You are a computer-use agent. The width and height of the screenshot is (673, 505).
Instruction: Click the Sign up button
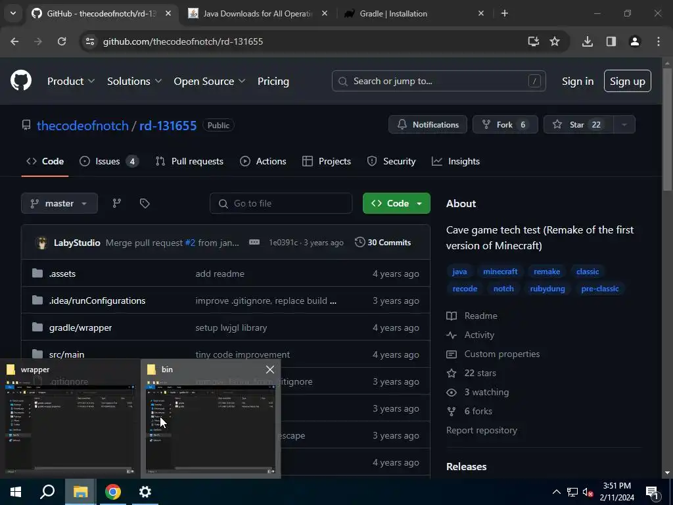[628, 81]
